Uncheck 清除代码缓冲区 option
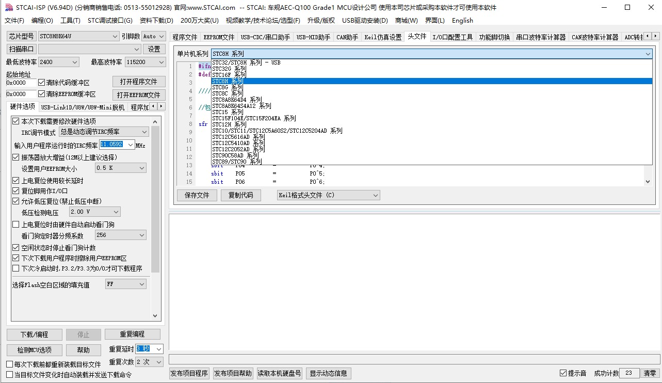The width and height of the screenshot is (662, 383). tap(42, 83)
